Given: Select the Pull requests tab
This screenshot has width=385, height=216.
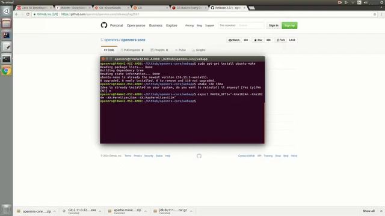Looking at the screenshot, I should (x=132, y=50).
